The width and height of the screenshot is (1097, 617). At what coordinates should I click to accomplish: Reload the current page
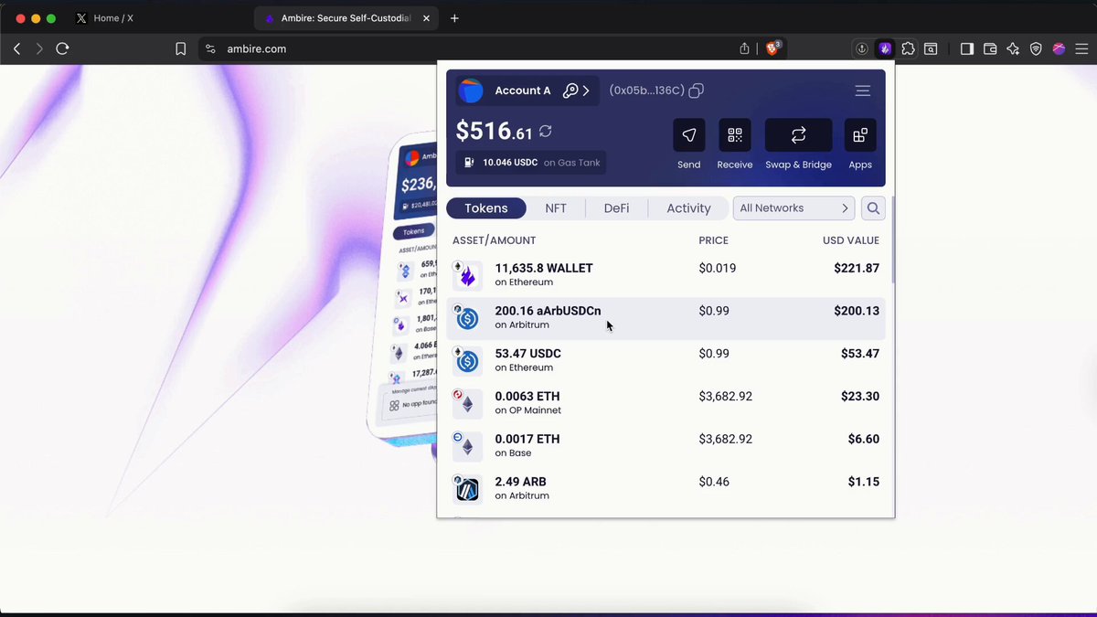[62, 48]
